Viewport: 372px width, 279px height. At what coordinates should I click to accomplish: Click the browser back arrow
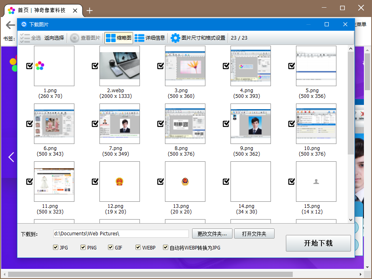[x=10, y=25]
